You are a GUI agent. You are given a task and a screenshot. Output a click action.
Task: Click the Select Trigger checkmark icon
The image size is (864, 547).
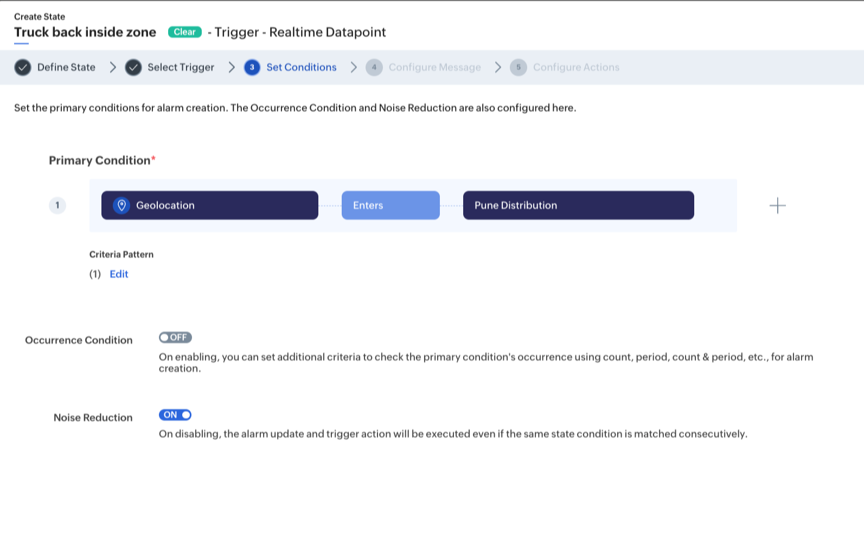pyautogui.click(x=133, y=67)
